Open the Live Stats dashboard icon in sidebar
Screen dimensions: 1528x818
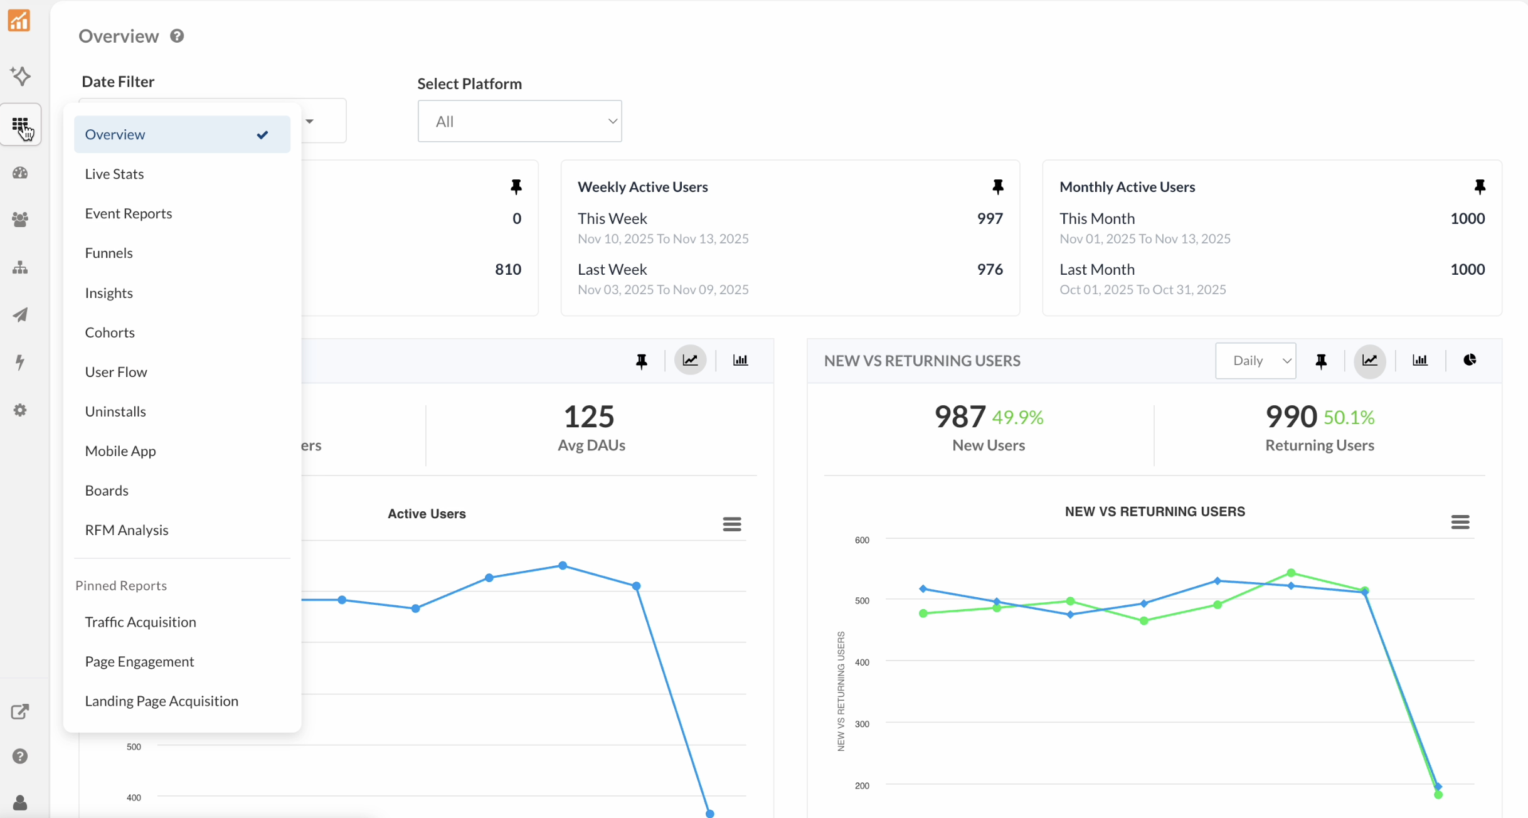coord(20,173)
